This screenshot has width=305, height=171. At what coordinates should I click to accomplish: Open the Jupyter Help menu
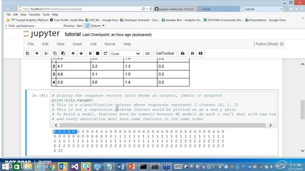(x=127, y=44)
